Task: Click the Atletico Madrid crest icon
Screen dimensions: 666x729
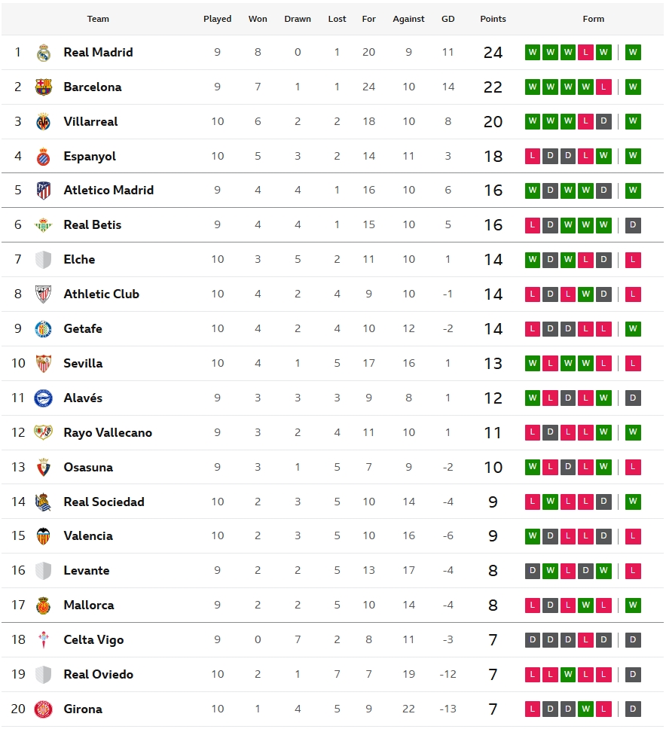Action: [44, 191]
